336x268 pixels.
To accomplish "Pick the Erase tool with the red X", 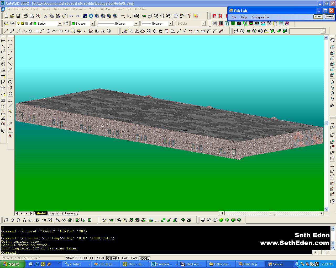I will click(x=10, y=129).
